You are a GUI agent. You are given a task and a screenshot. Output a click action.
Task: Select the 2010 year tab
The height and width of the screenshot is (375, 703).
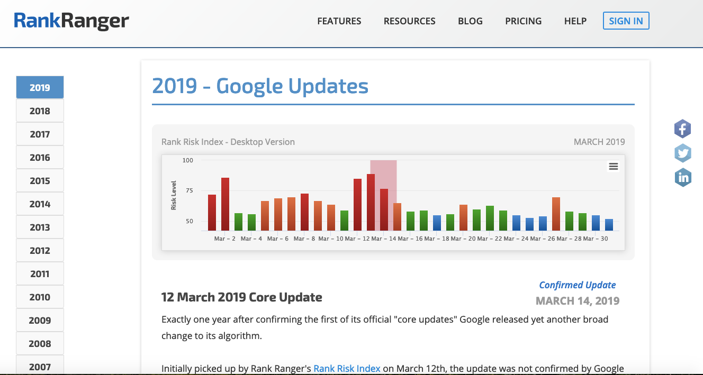coord(40,297)
